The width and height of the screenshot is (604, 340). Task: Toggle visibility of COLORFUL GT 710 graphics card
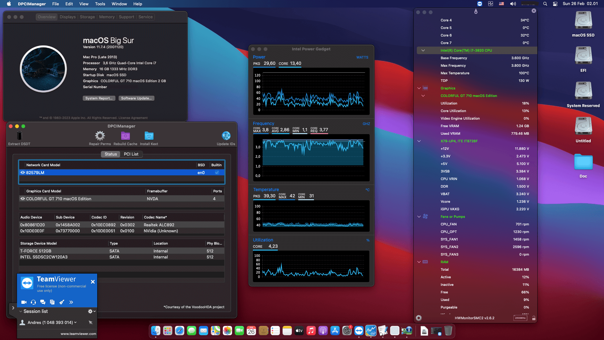[x=22, y=199]
